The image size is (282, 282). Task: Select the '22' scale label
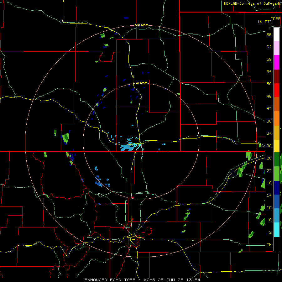(269, 170)
